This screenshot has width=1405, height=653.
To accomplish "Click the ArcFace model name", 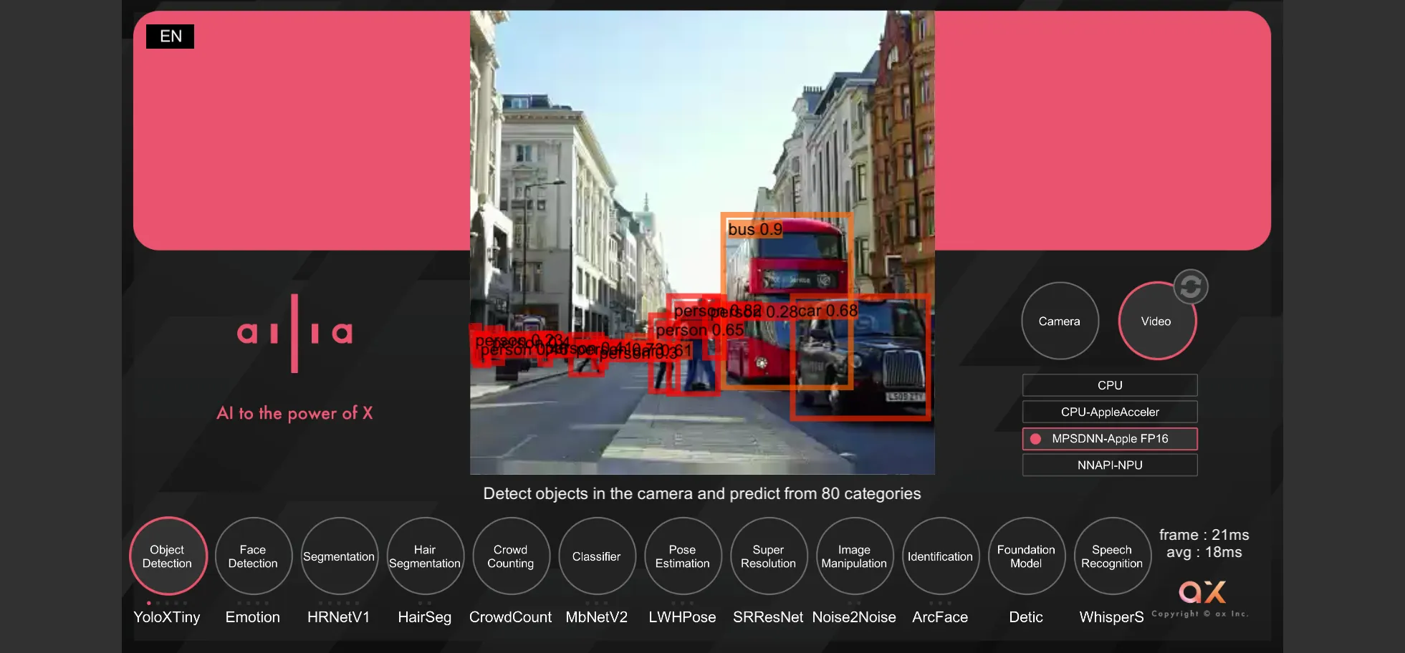I will (940, 617).
